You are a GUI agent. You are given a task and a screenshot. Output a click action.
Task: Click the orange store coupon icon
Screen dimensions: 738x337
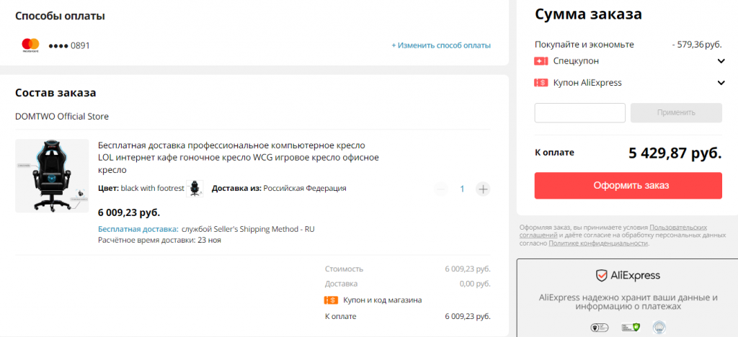coord(332,300)
